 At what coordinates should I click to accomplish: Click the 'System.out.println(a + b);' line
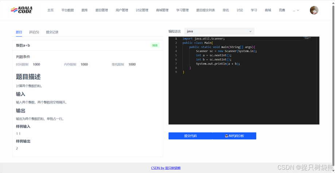point(218,64)
